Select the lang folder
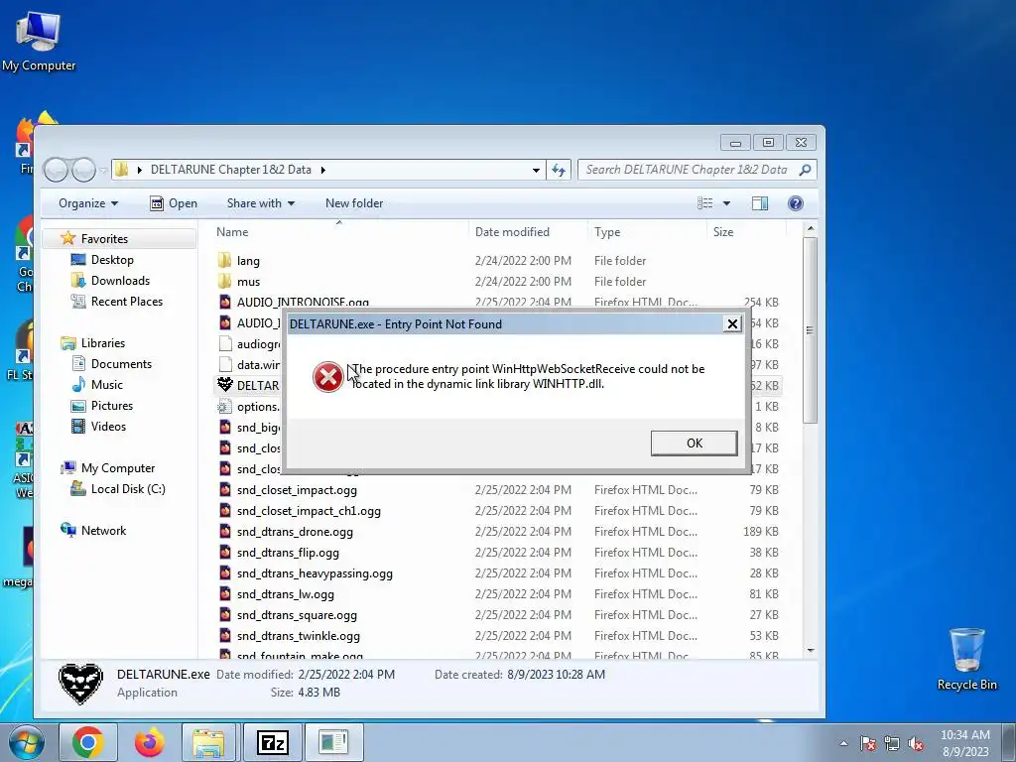The width and height of the screenshot is (1016, 762). pyautogui.click(x=248, y=261)
